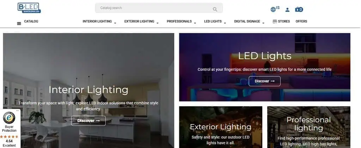Viewport: 361px width, 148px height.
Task: Open the hamburger catalog menu icon
Action: 19,24
